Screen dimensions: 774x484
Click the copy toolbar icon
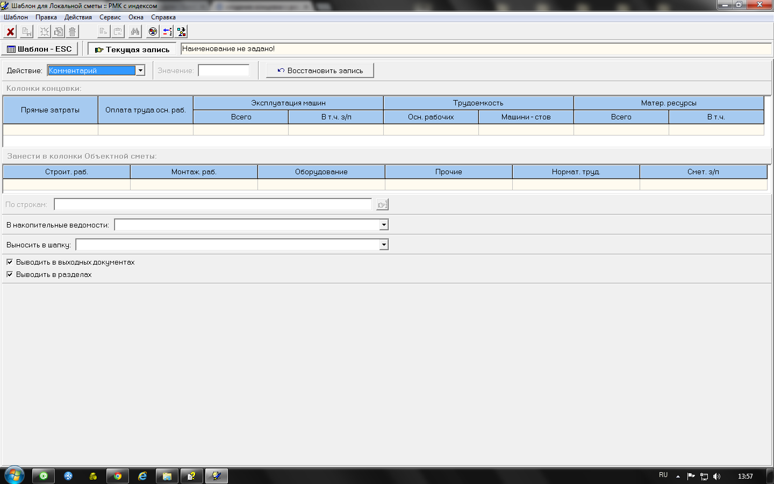coord(104,32)
